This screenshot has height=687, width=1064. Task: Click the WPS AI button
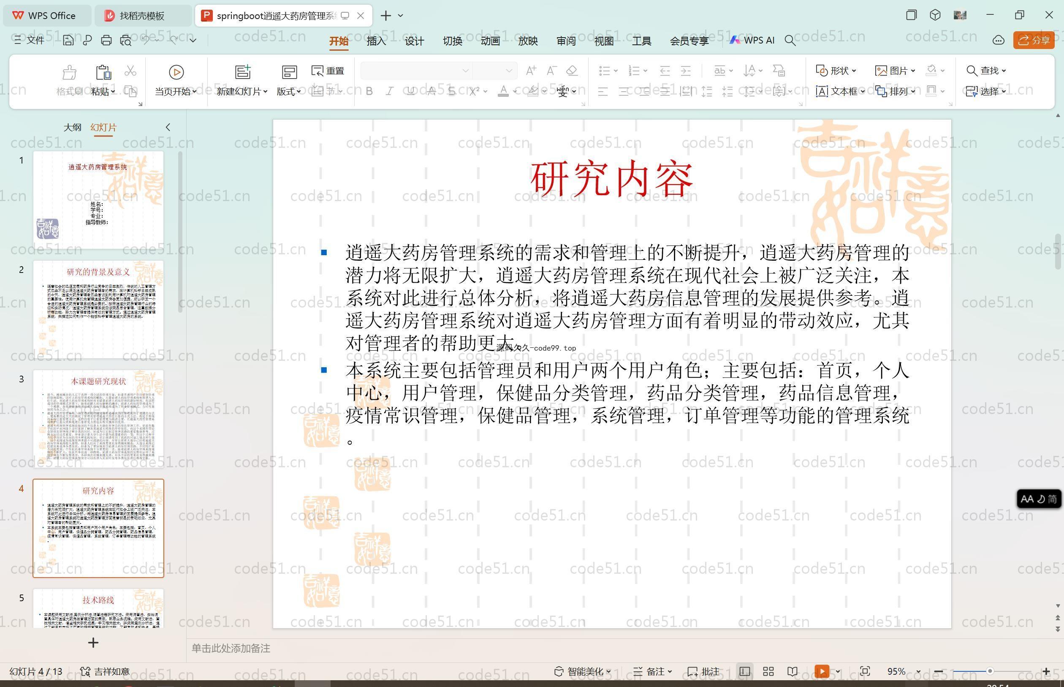(752, 40)
